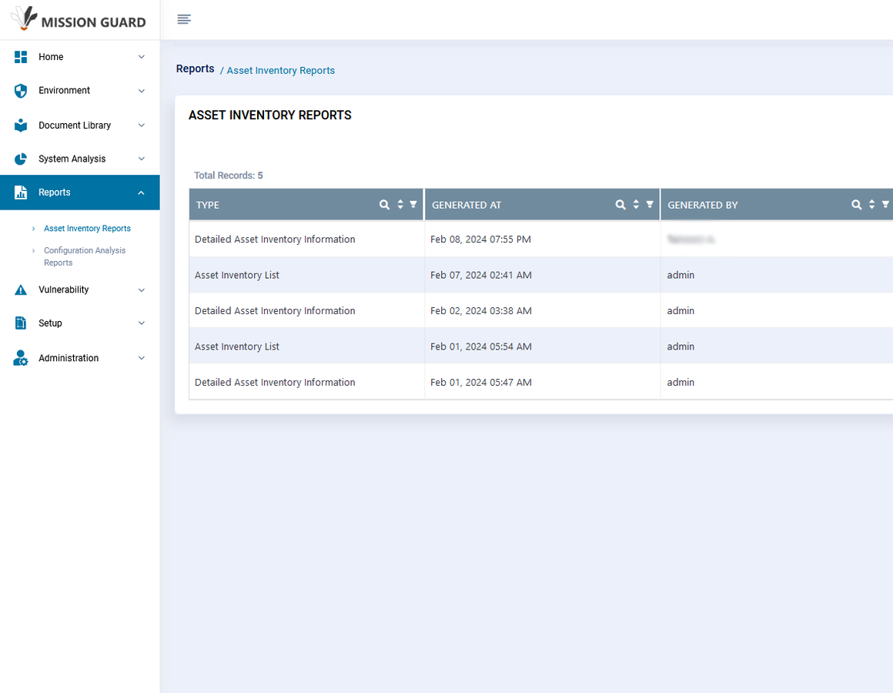
Task: Click the Setup document icon
Action: tap(21, 323)
